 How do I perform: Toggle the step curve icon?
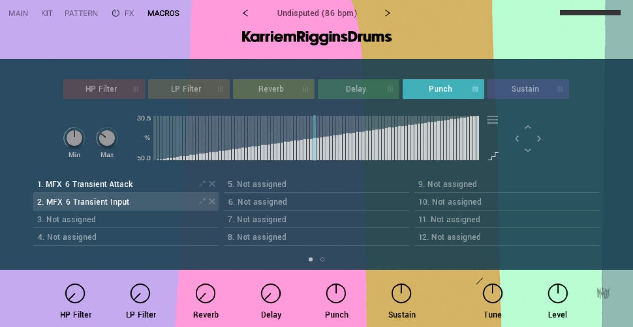point(493,156)
